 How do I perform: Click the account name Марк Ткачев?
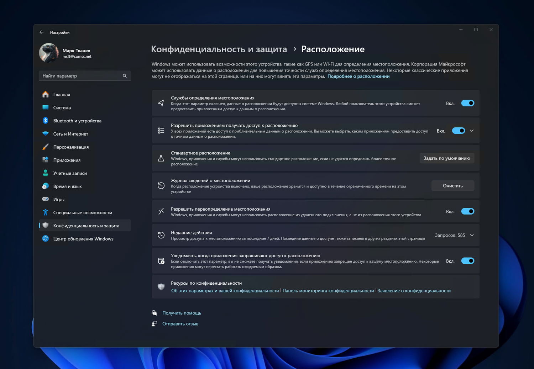tap(76, 51)
